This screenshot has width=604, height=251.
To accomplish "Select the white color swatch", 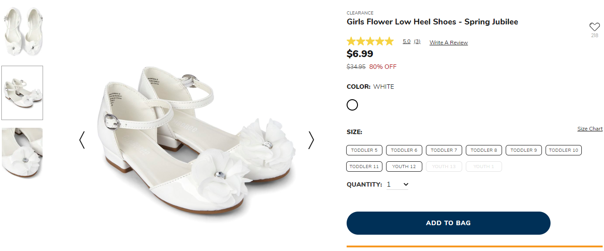I will tap(352, 105).
